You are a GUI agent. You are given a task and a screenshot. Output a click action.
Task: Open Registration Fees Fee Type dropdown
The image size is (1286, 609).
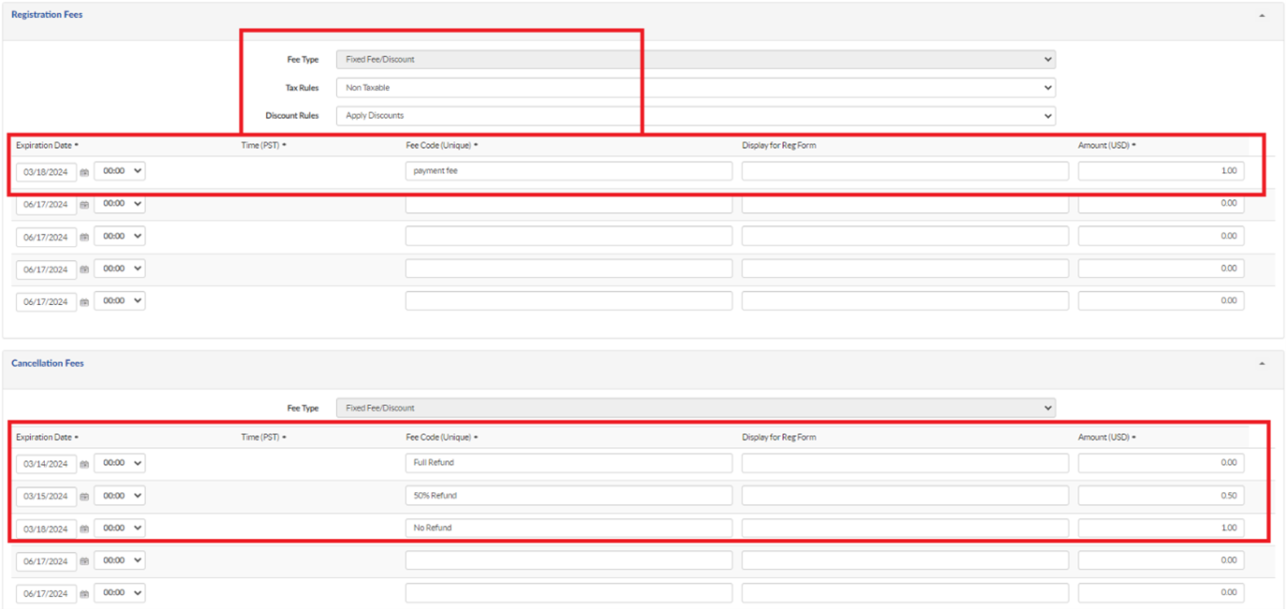tap(695, 59)
